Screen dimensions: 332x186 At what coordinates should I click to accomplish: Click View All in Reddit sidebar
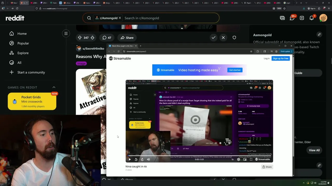[314, 150]
